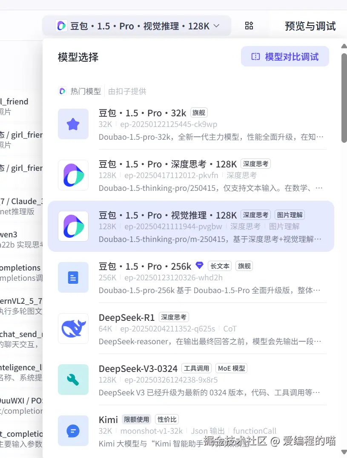This screenshot has height=458, width=347.
Task: Click the Kimi chat bubble icon
Action: pos(73,431)
